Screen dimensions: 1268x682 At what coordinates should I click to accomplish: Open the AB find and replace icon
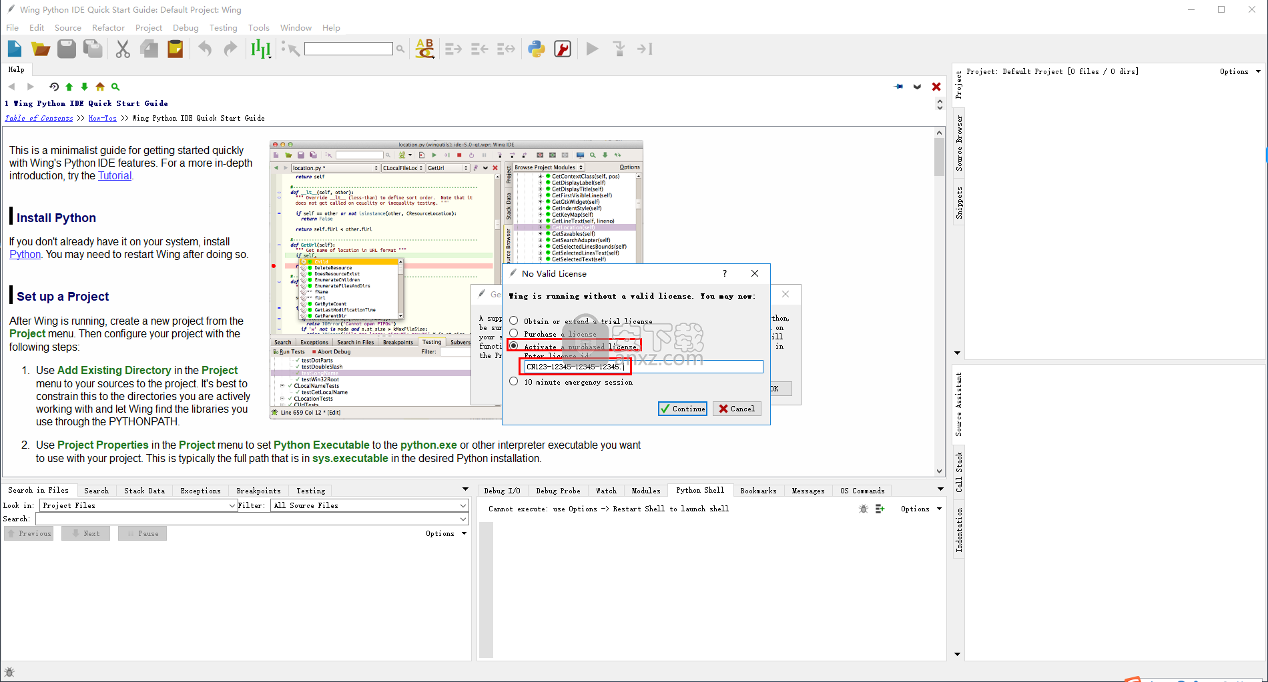click(x=425, y=49)
